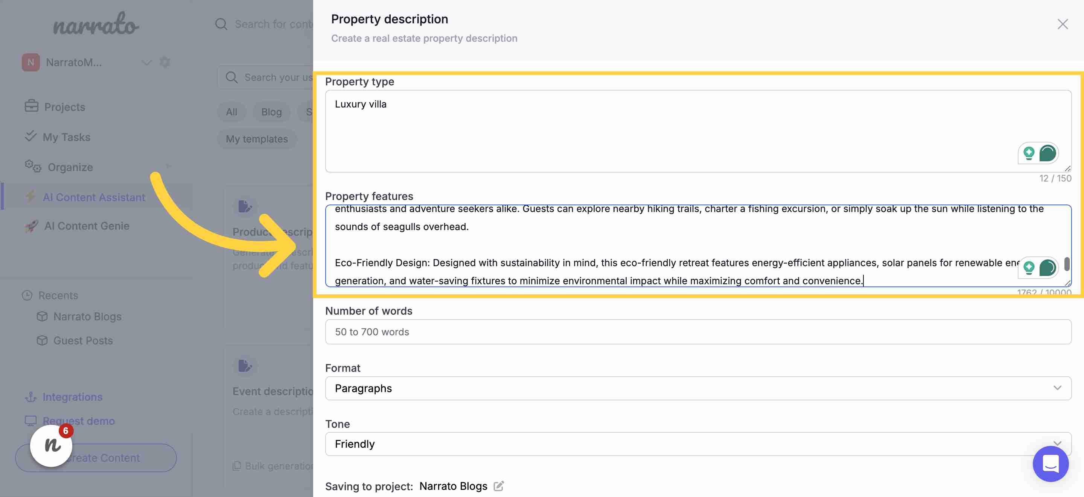Click the AI Content Genie rocket icon
Image resolution: width=1084 pixels, height=497 pixels.
(31, 226)
